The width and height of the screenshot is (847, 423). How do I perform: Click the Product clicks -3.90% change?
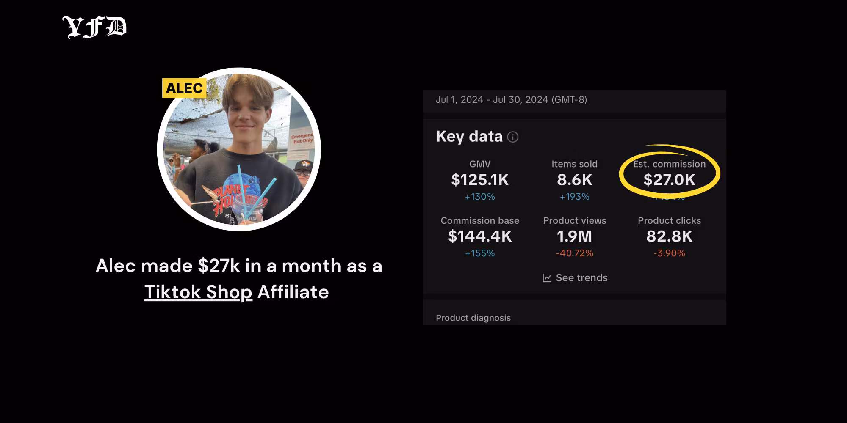click(x=669, y=253)
